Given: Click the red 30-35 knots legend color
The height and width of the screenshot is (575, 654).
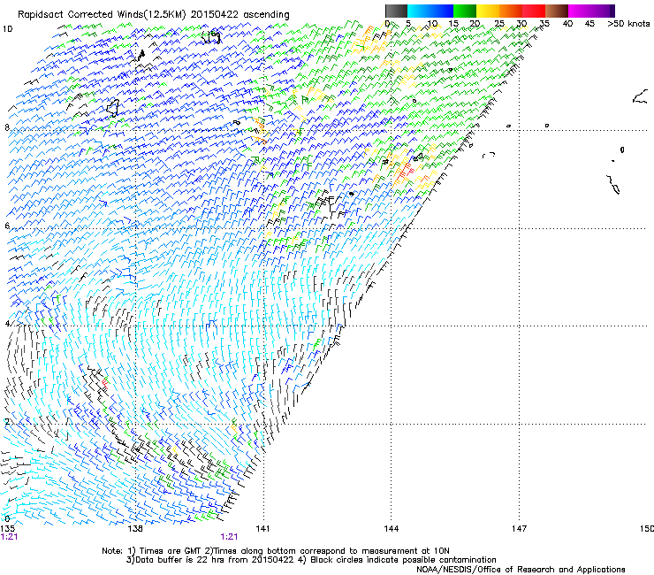Looking at the screenshot, I should pos(534,11).
